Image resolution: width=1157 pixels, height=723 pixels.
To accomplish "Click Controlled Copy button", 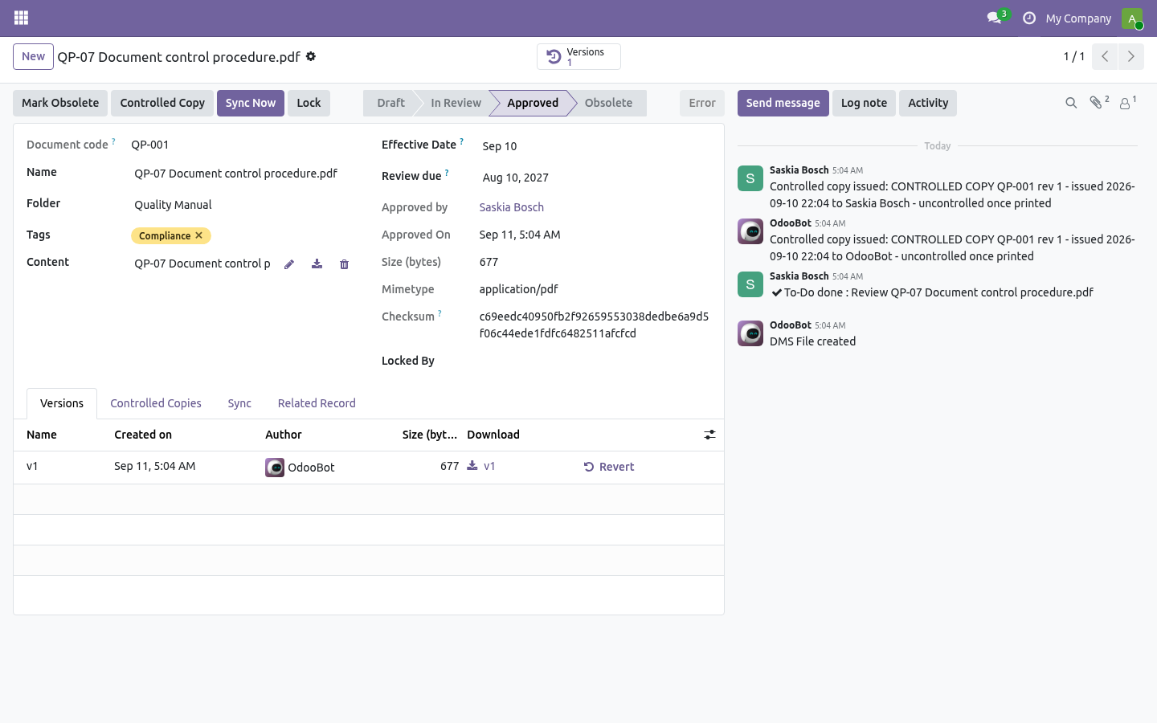I will 162,103.
